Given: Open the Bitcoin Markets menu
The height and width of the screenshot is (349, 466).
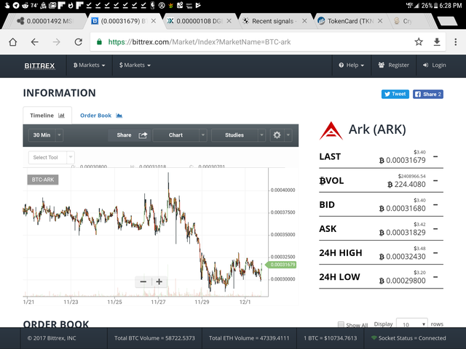Looking at the screenshot, I should 89,65.
